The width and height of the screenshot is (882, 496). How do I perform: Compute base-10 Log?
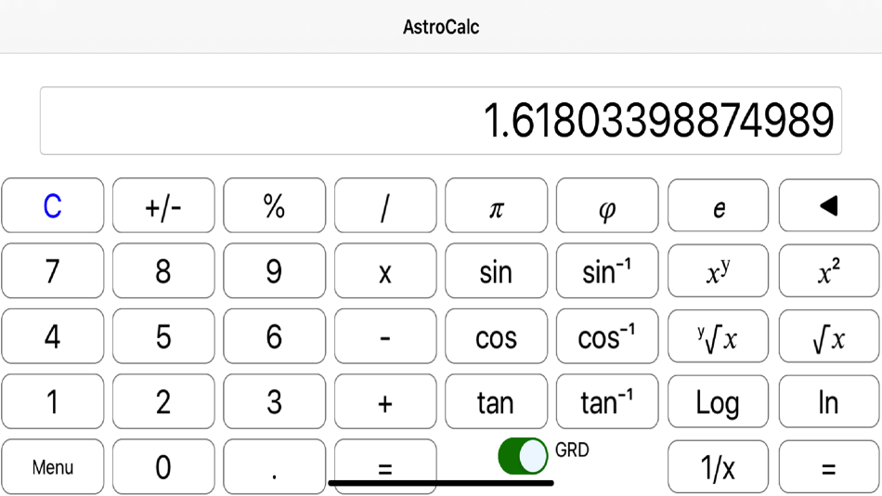pyautogui.click(x=718, y=401)
